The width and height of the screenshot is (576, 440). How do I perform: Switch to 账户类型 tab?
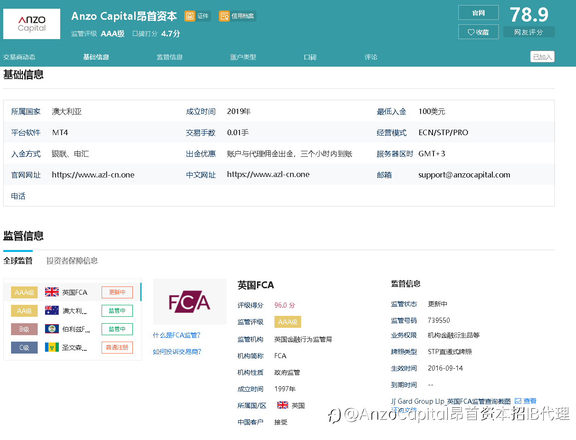click(x=243, y=57)
